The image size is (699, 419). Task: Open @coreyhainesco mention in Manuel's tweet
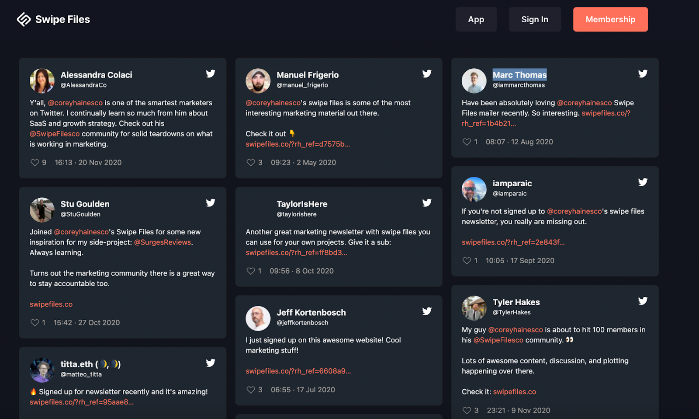tap(273, 103)
